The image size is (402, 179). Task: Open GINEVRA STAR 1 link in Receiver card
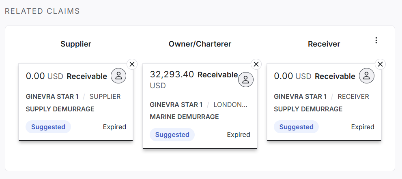click(300, 97)
